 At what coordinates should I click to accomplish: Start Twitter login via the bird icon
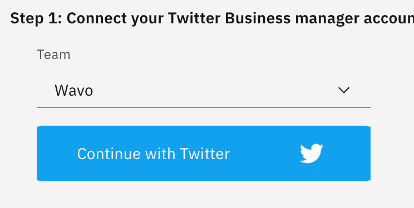(x=312, y=153)
